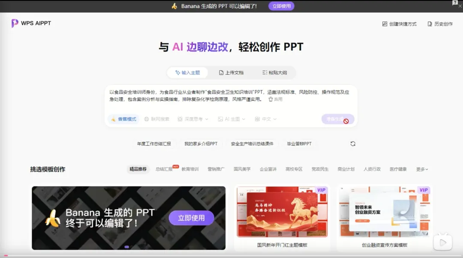Click the video progress bar at bottom

tap(231, 255)
